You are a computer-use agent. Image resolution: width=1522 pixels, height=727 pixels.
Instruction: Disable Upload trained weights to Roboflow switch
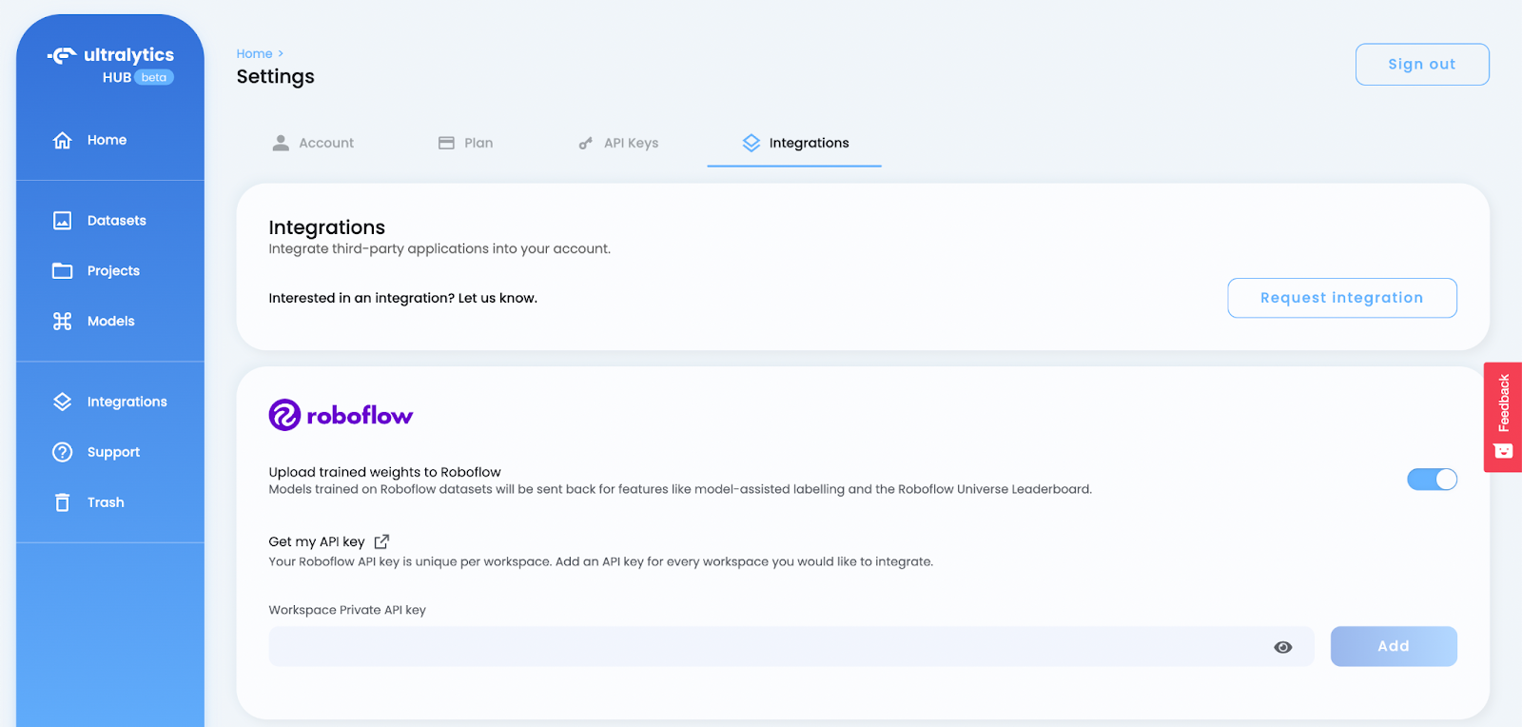[x=1432, y=480]
